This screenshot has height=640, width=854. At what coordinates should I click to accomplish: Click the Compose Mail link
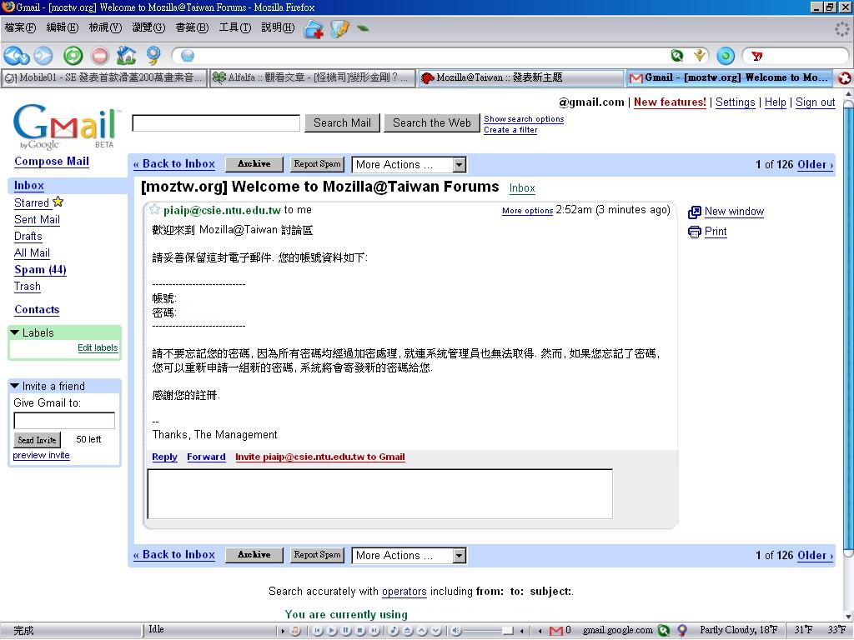tap(52, 162)
